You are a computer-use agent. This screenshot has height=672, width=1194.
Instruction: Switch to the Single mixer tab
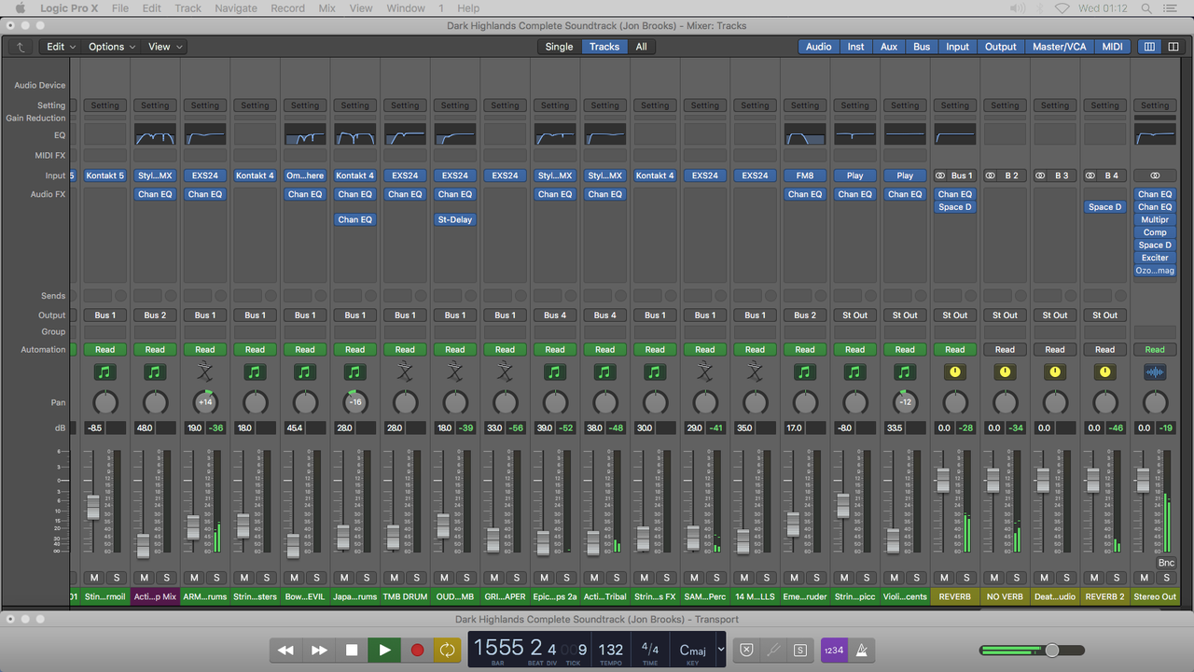[559, 47]
